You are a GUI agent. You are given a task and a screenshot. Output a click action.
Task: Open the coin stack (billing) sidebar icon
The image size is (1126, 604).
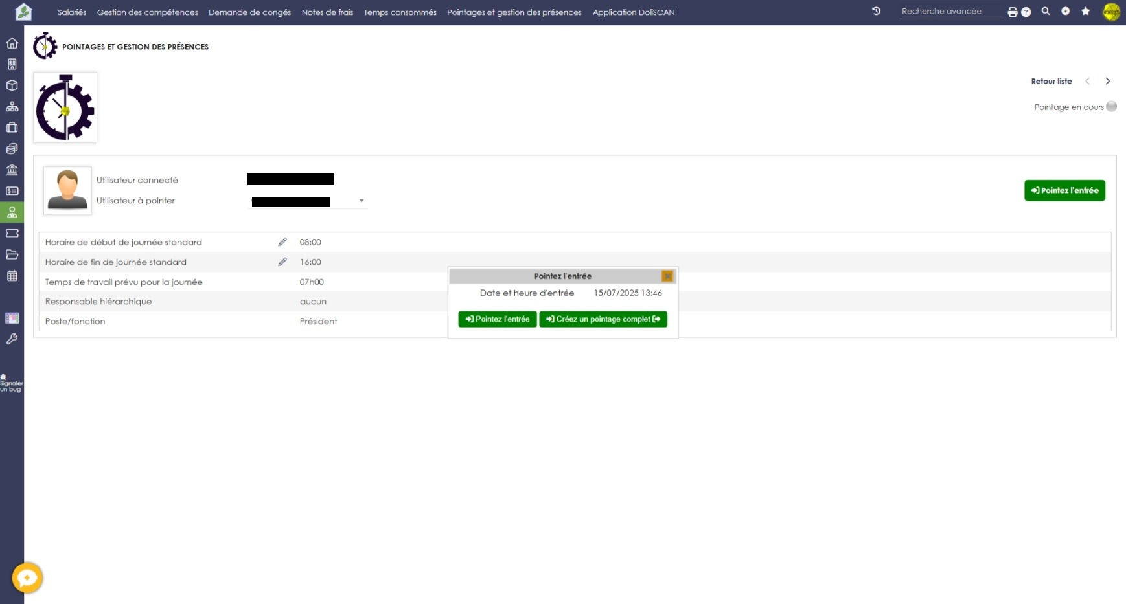(x=12, y=149)
